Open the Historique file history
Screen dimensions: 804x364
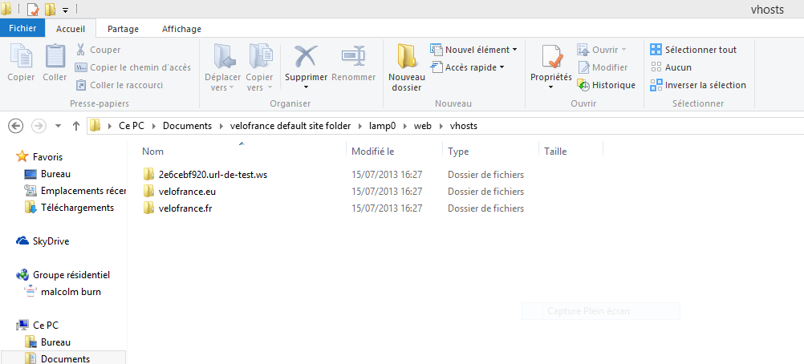pos(606,85)
